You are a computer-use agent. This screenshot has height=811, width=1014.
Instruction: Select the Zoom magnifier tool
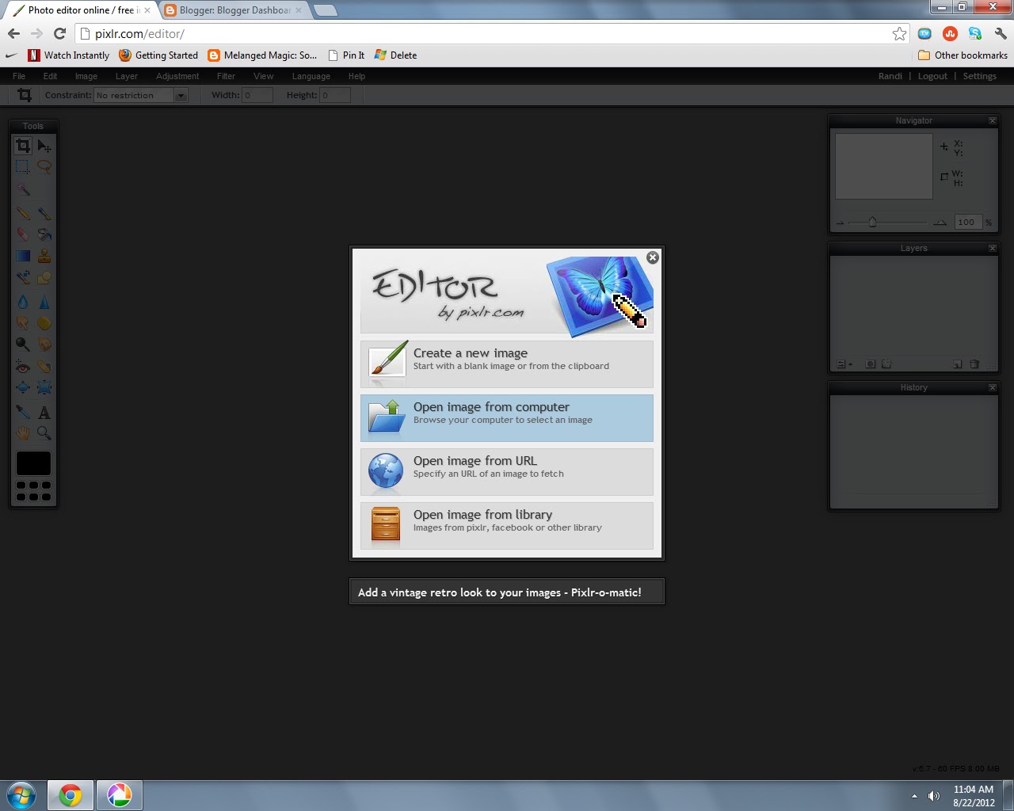coord(44,433)
